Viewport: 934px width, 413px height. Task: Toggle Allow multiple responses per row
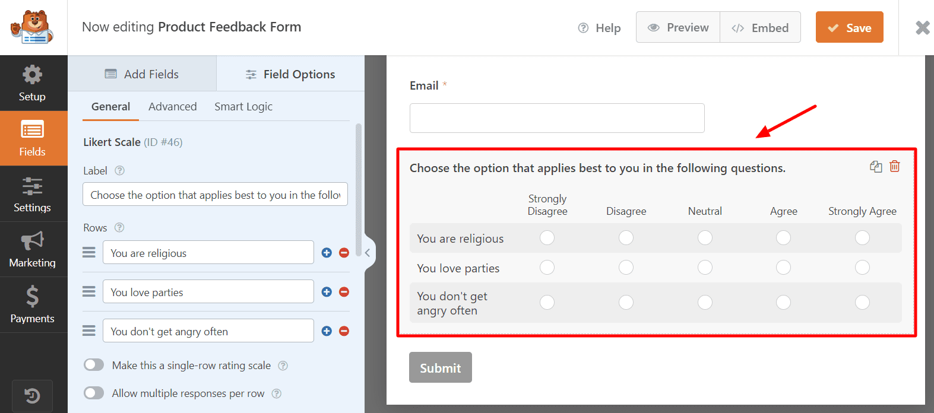pos(94,393)
